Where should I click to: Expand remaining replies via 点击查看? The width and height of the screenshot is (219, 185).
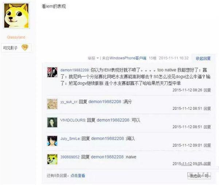78,176
